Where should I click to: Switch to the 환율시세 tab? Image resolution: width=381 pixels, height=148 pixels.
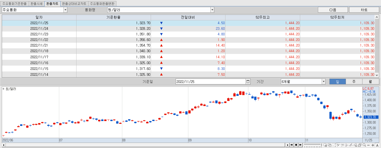coord(36,4)
